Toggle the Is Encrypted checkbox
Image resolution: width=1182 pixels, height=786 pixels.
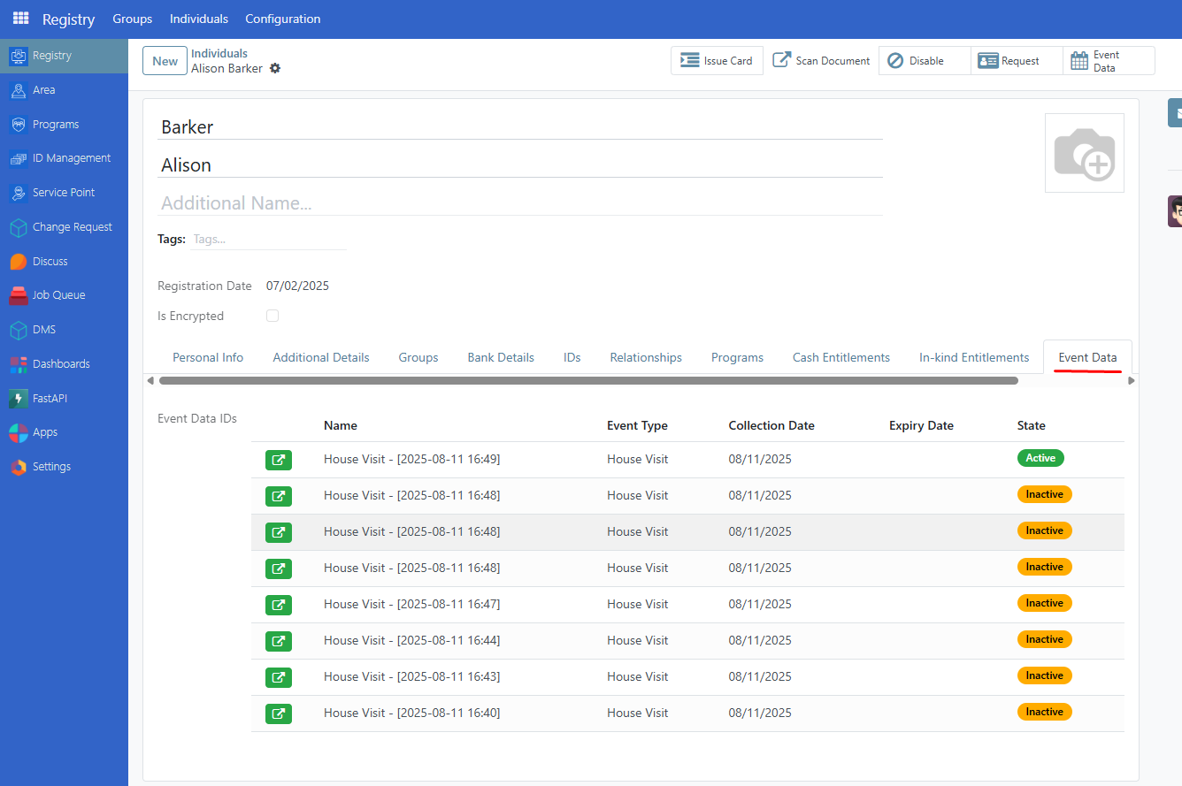(x=272, y=316)
